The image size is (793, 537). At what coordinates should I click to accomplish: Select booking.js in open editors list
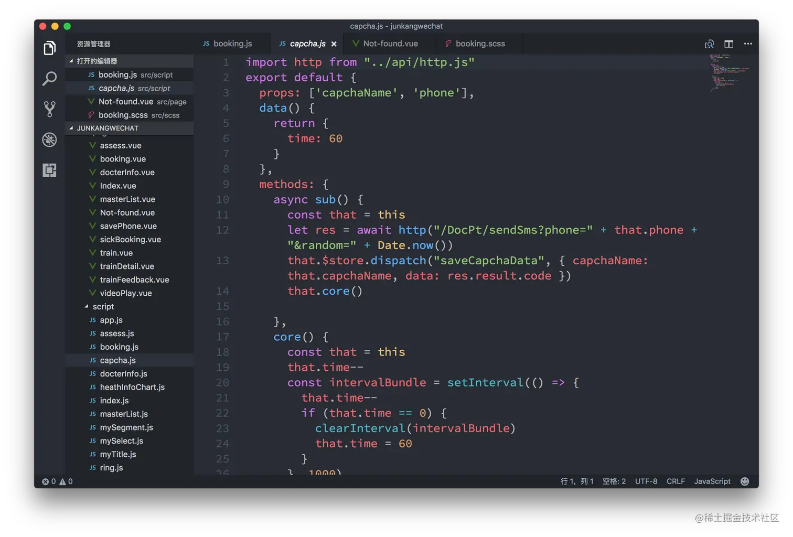[x=129, y=75]
